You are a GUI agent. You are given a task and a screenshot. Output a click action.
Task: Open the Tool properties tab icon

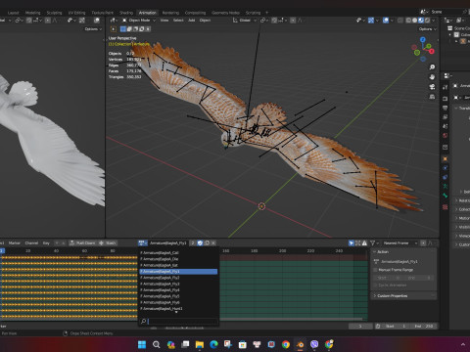[x=446, y=87]
